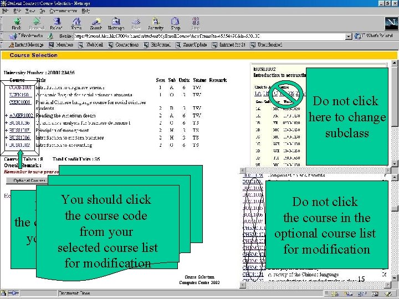The image size is (399, 299).
Task: Click left arrow of subclass frame horizontal scrollbar
Action: pyautogui.click(x=243, y=171)
